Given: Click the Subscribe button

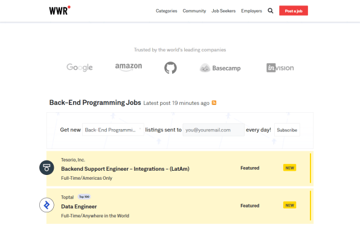Looking at the screenshot, I should [287, 130].
